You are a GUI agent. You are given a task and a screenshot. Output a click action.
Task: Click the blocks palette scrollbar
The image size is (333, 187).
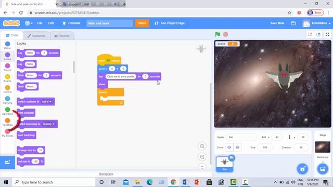pos(74,67)
